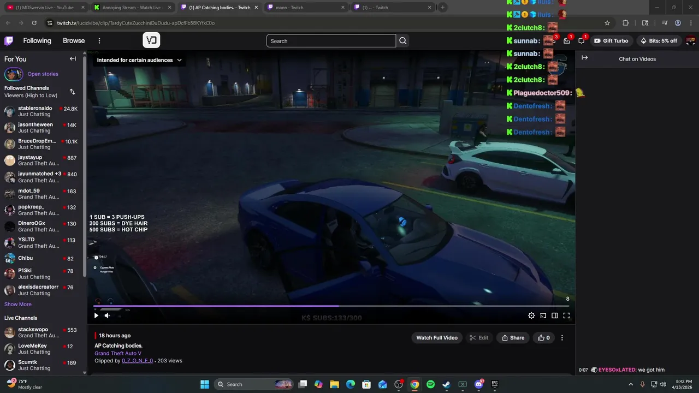Open the Twitch inbox notifications icon

coord(567,41)
